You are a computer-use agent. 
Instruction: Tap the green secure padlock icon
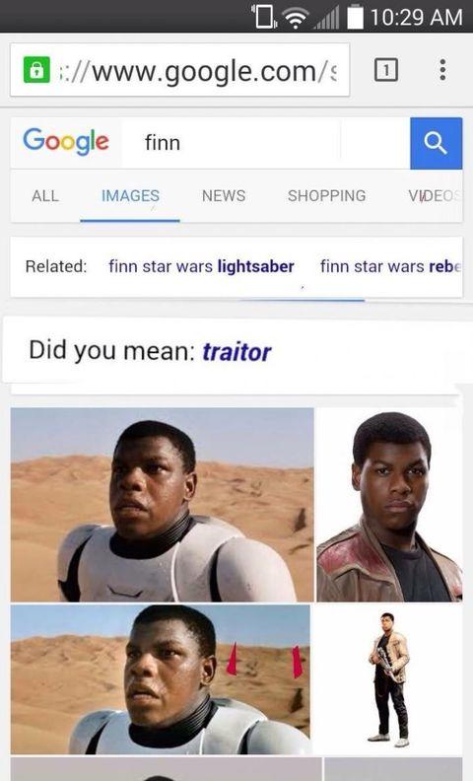click(x=36, y=70)
